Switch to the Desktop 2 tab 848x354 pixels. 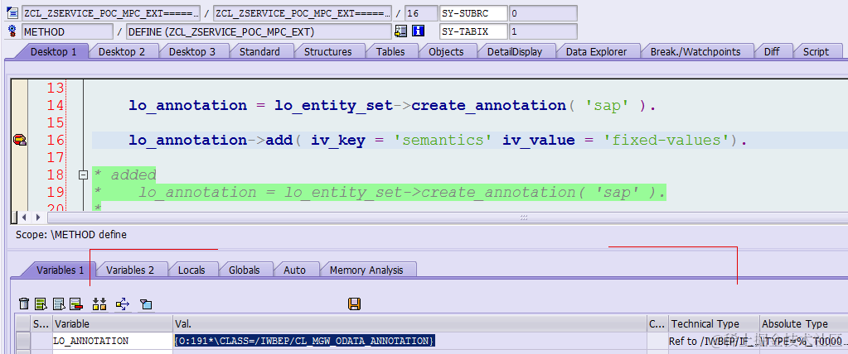(122, 52)
